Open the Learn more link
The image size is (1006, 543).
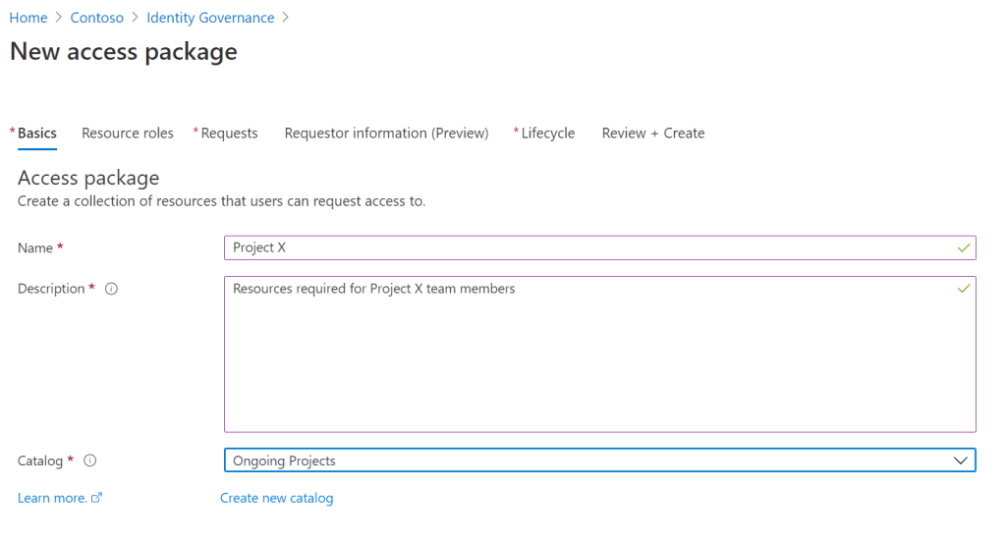(52, 498)
